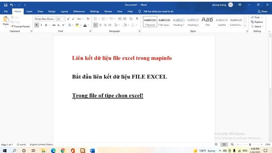This screenshot has height=153, width=272.
Task: Click Tell me what you want search
Action: (x=158, y=11)
